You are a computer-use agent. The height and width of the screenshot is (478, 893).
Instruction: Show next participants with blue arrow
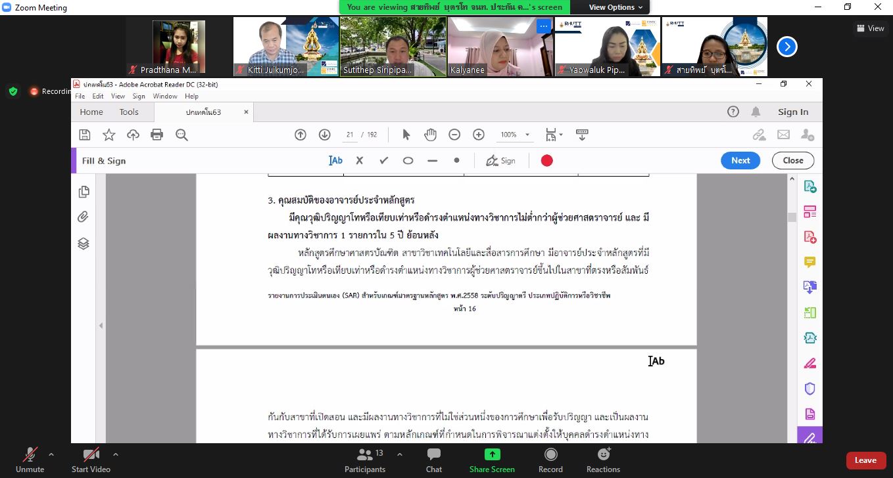point(787,47)
